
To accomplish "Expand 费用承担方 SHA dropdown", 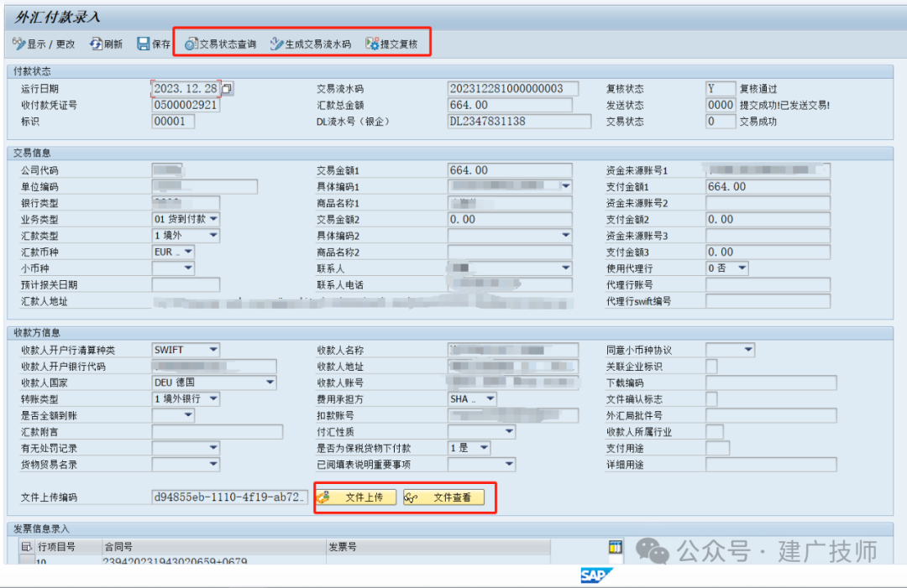I will tap(490, 398).
